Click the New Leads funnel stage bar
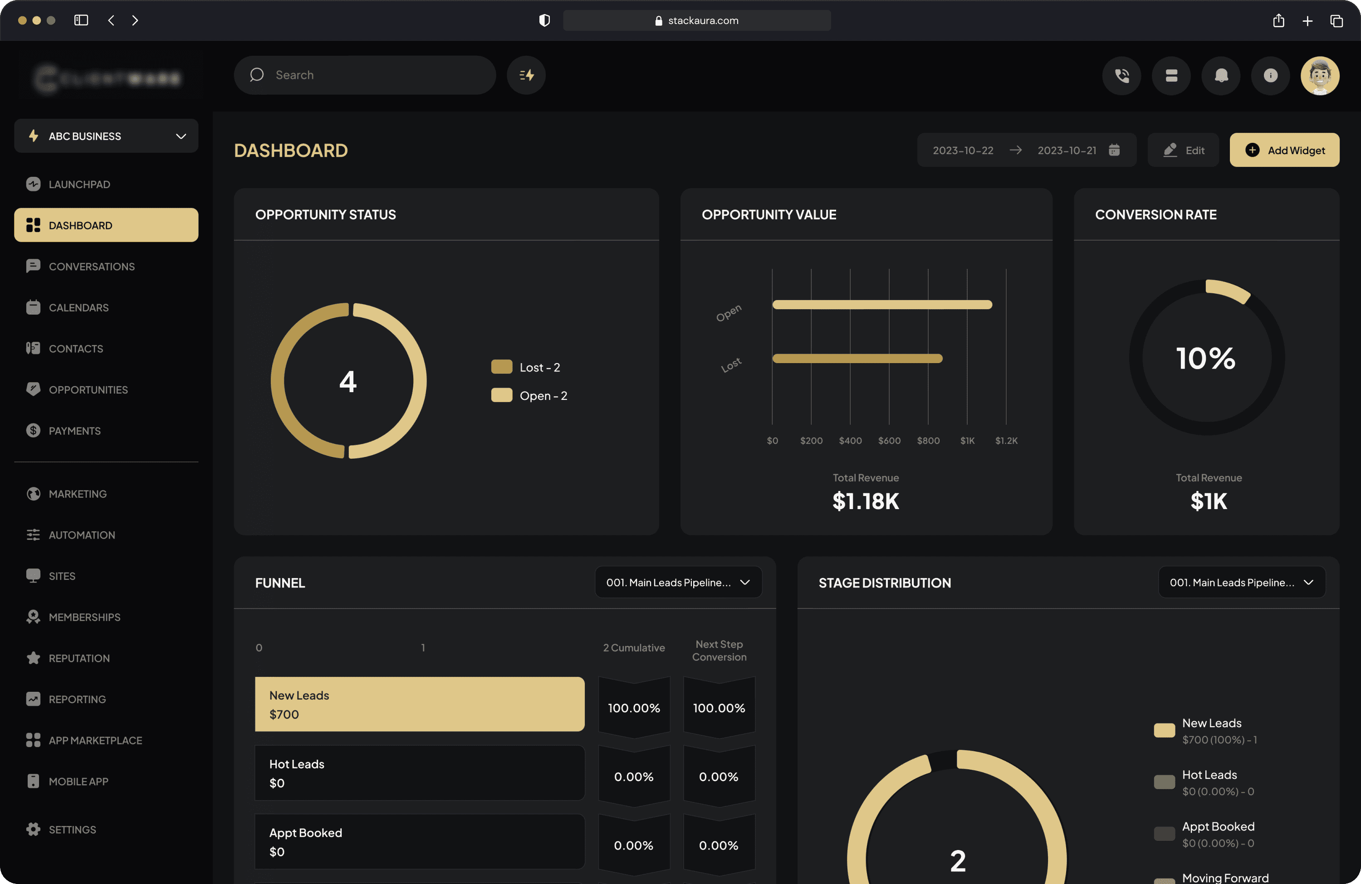This screenshot has width=1361, height=884. point(419,704)
